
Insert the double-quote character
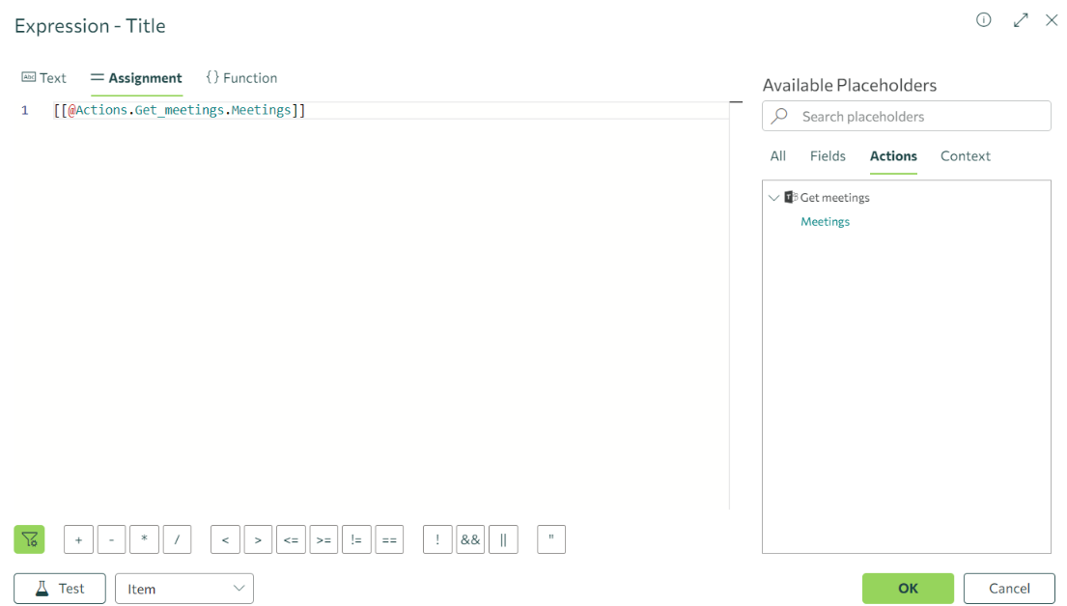pos(551,539)
